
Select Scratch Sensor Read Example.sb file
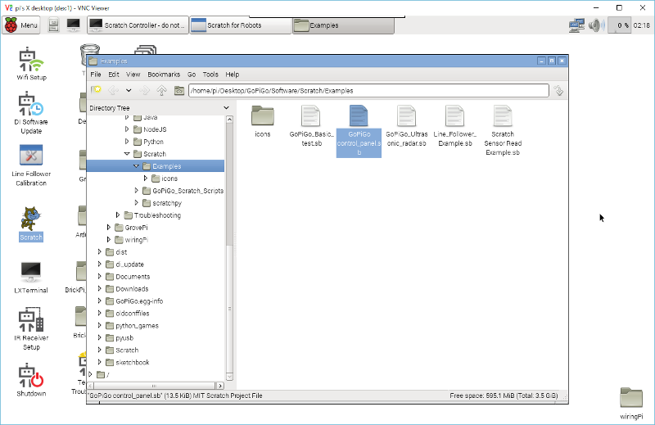[x=503, y=130]
